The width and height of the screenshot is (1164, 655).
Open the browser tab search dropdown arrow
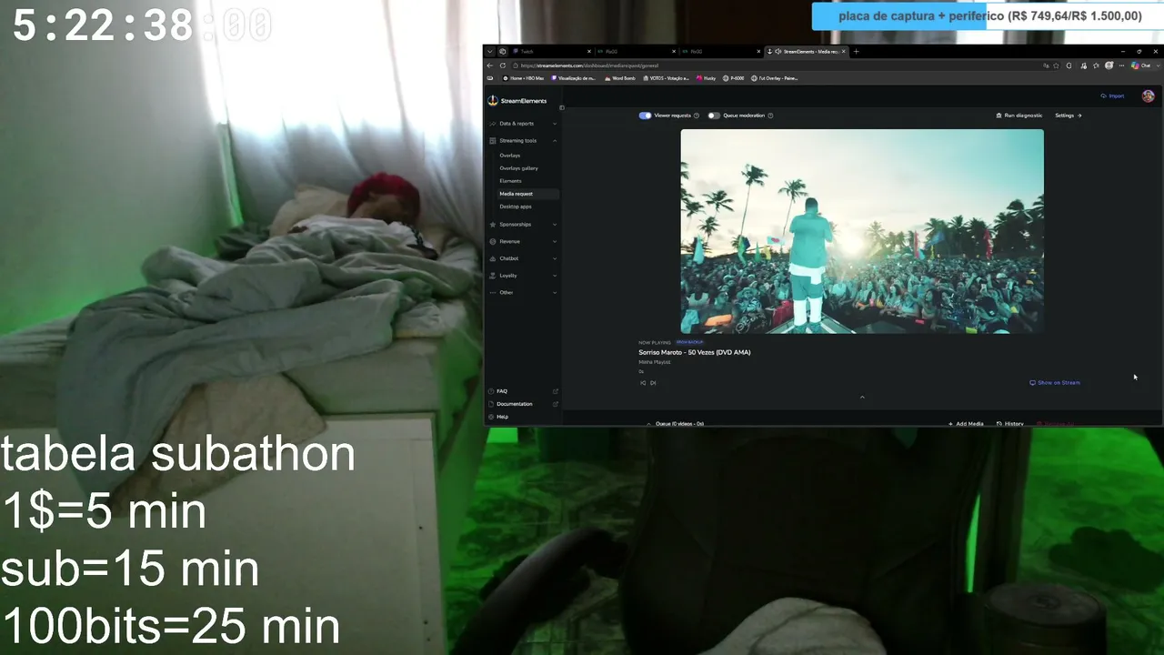[x=489, y=51]
